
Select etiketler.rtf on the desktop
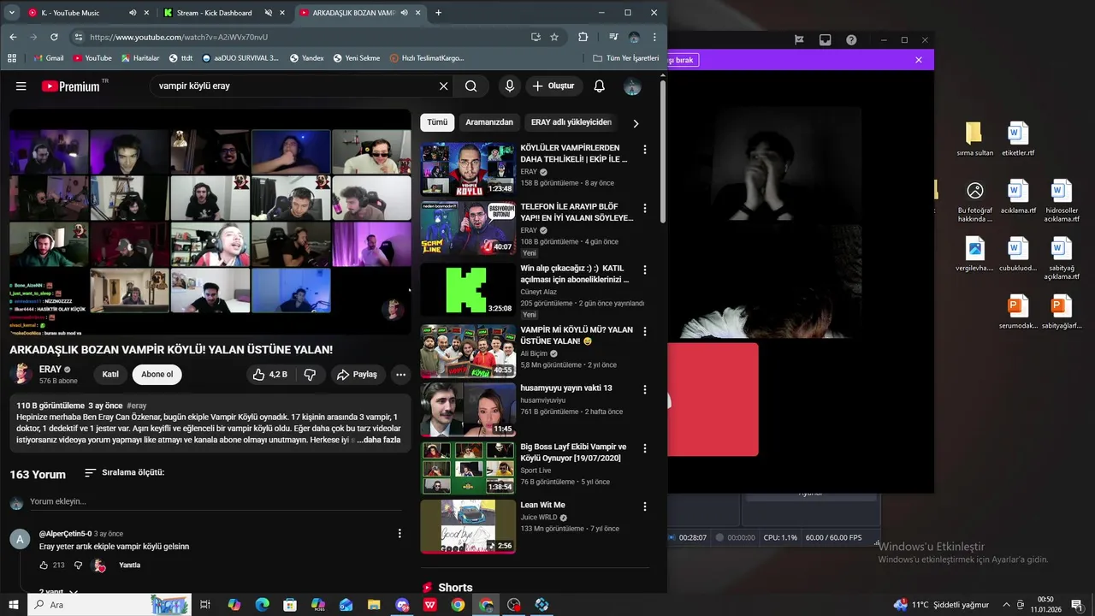tap(1018, 140)
